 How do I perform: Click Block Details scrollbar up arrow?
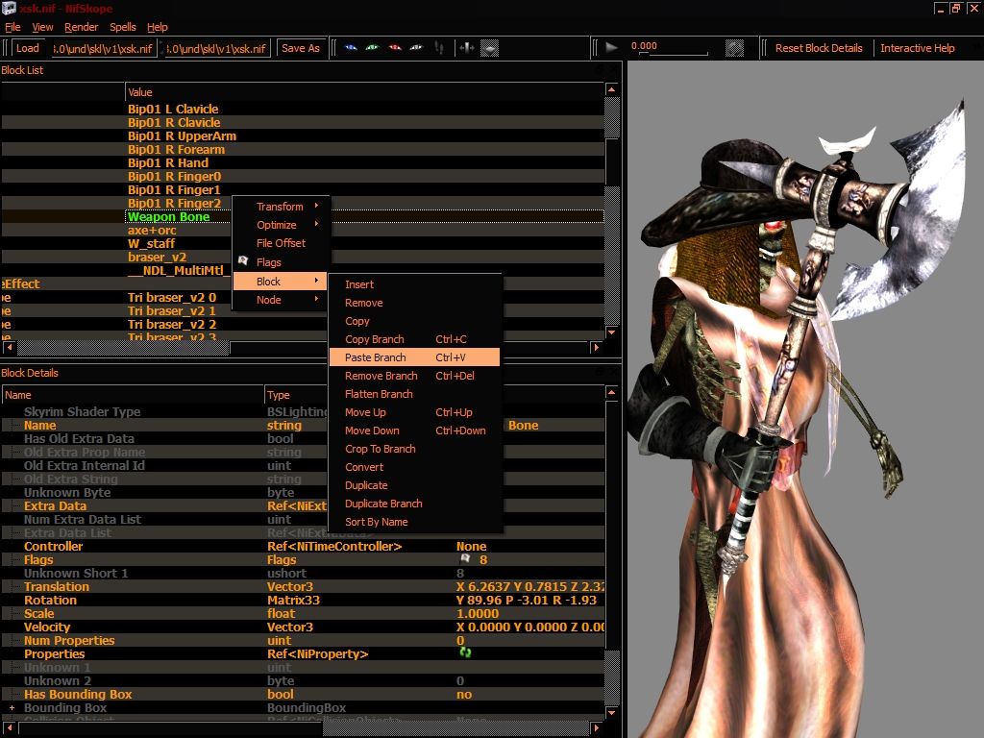pos(612,392)
